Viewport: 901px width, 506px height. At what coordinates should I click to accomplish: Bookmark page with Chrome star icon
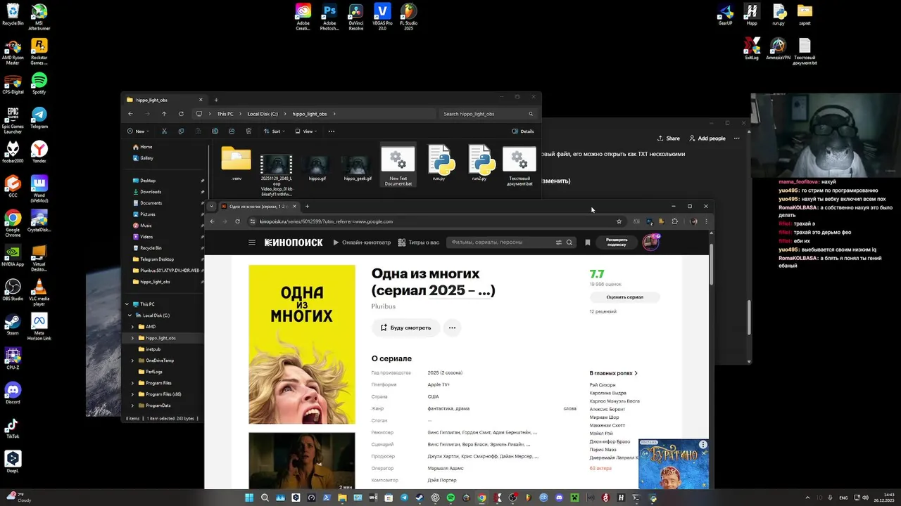[619, 221]
